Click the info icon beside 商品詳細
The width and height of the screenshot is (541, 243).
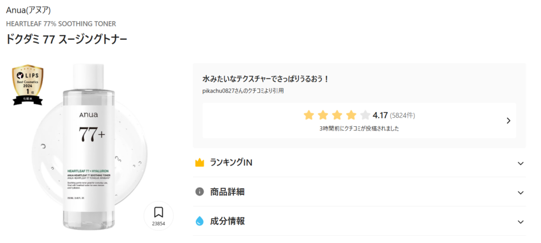tap(200, 192)
